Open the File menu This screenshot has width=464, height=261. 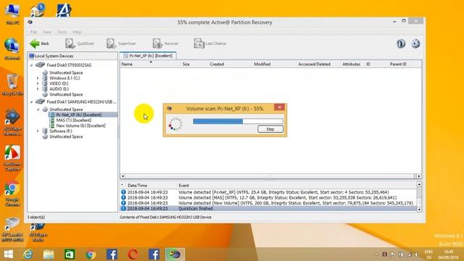tap(34, 32)
